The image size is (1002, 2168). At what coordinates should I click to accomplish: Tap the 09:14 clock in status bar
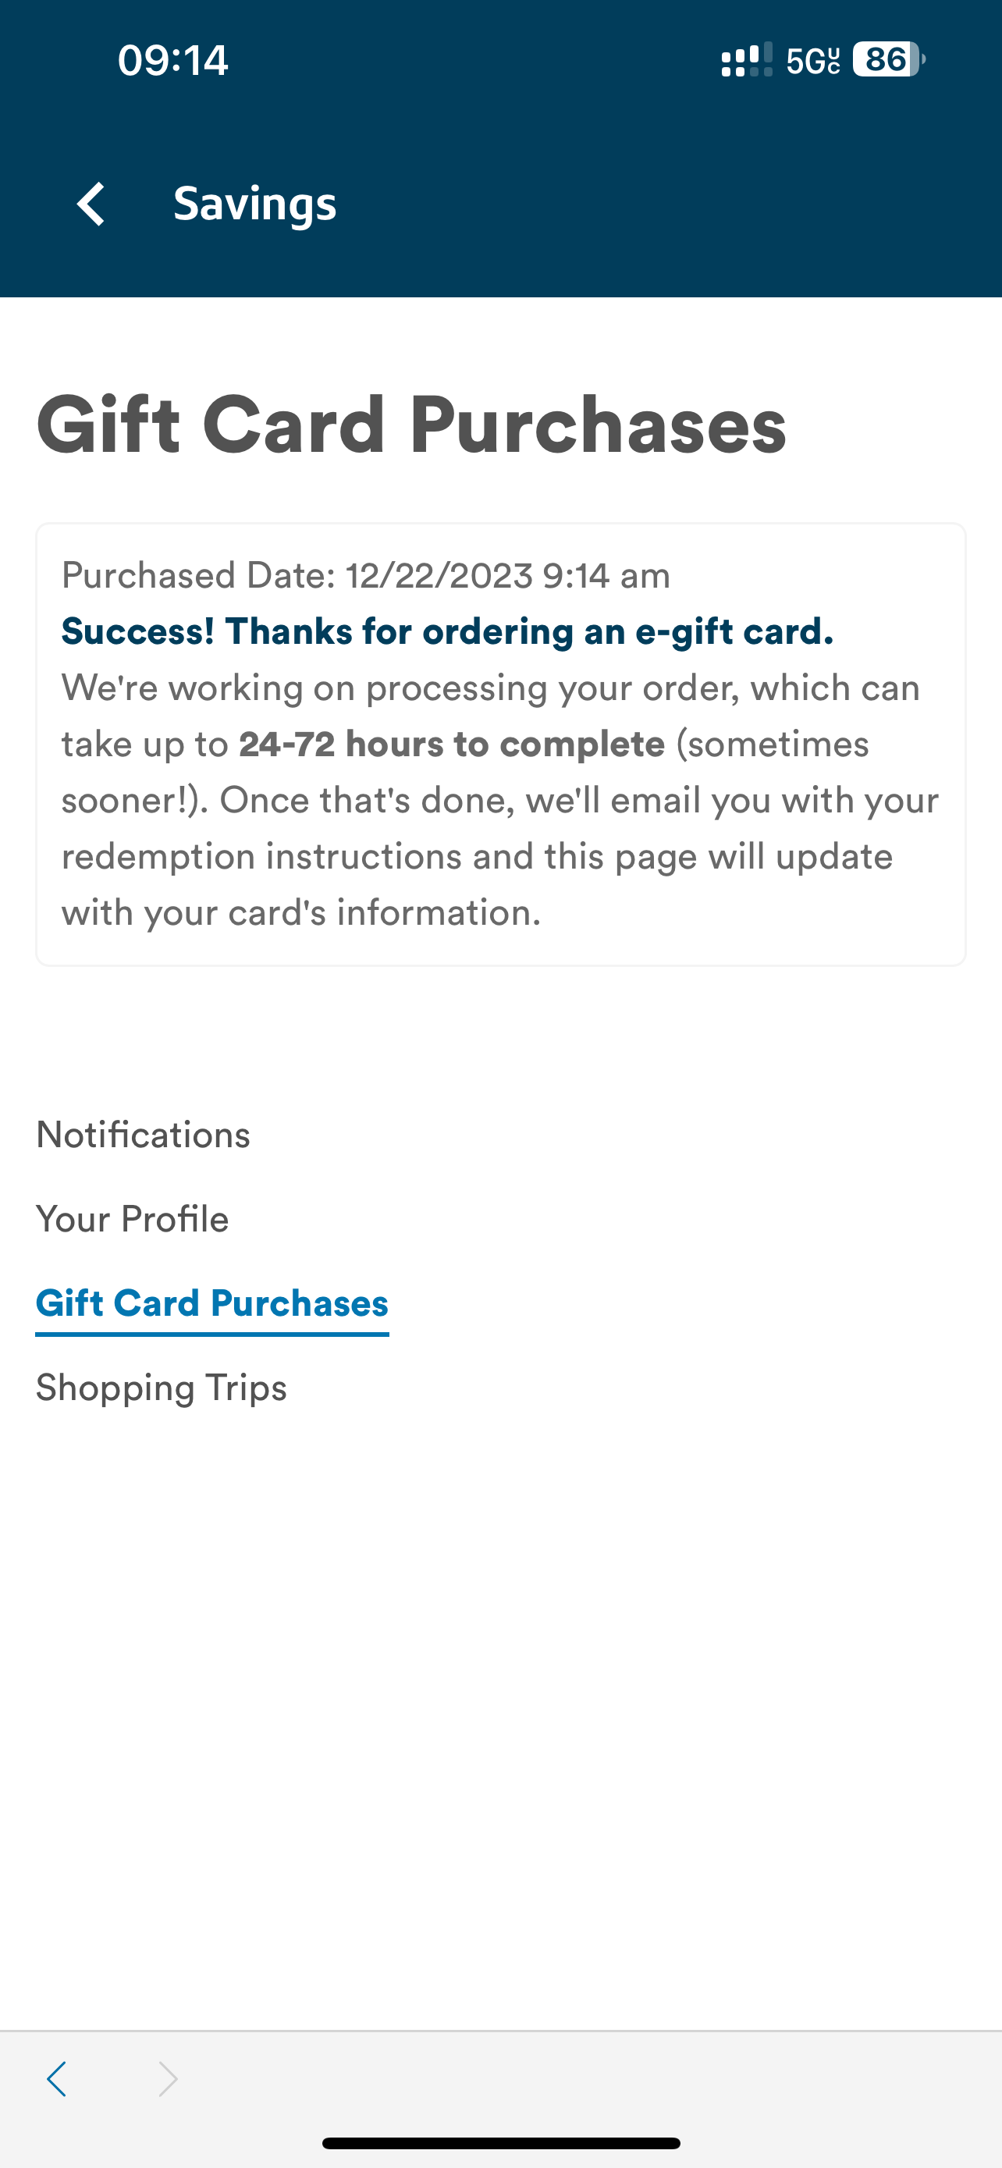[x=173, y=60]
